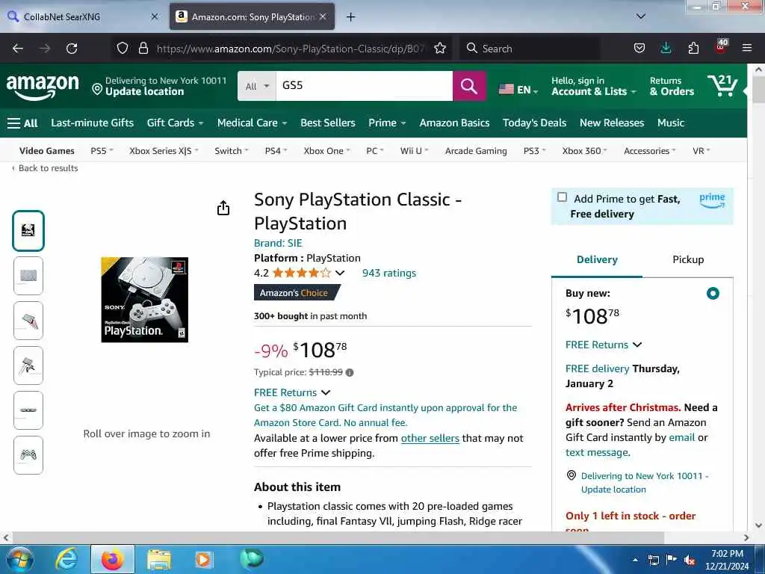Click the typical price info icon
Image resolution: width=765 pixels, height=574 pixels.
pyautogui.click(x=350, y=372)
